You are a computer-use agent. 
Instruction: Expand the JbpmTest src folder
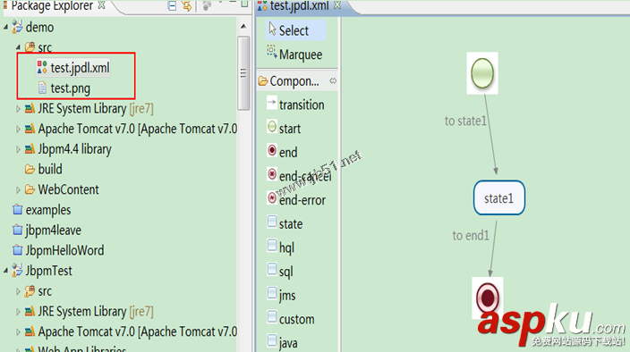coord(18,291)
